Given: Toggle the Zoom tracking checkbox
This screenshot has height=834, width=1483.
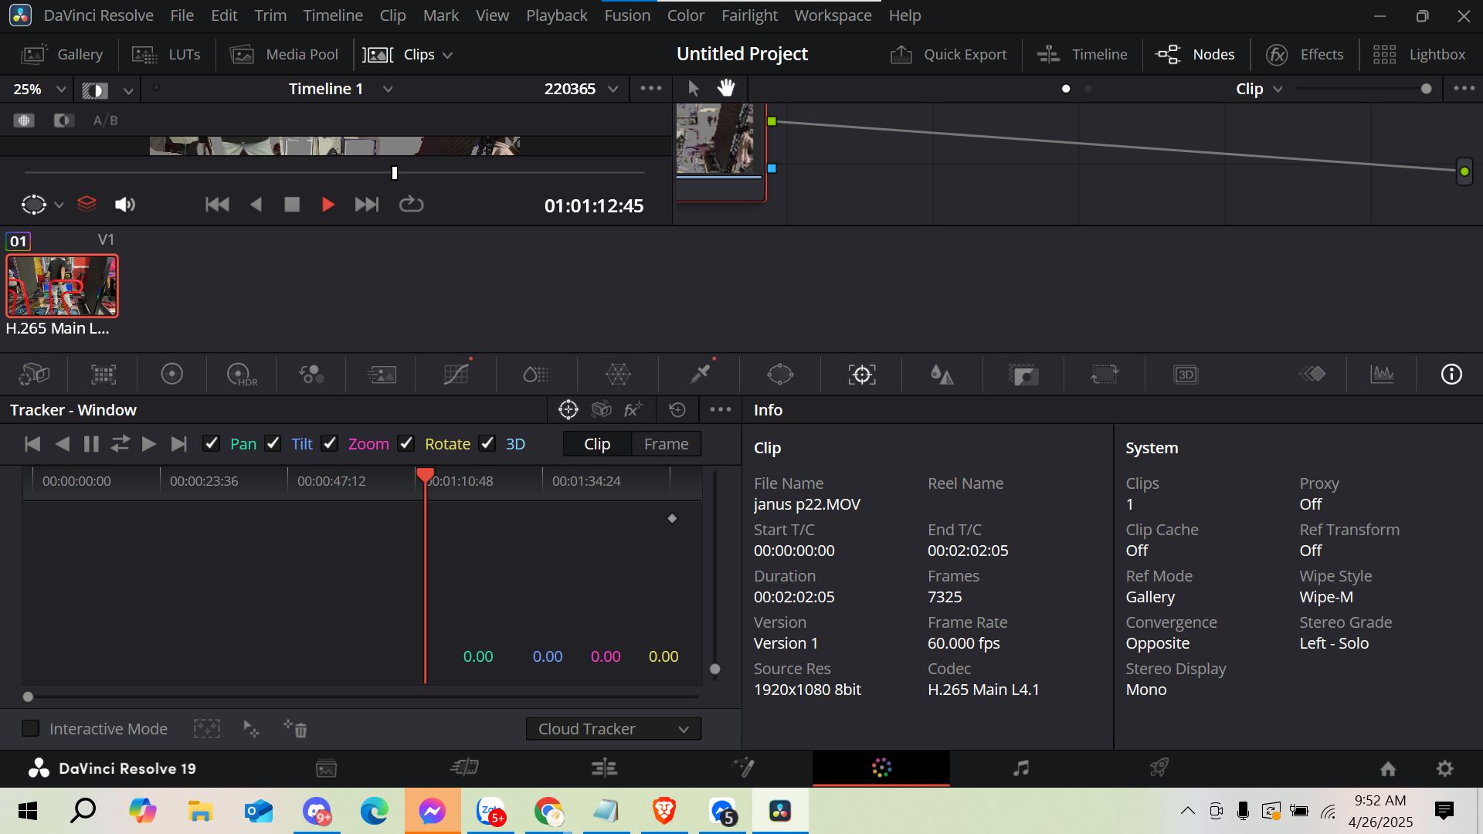Looking at the screenshot, I should pos(330,443).
